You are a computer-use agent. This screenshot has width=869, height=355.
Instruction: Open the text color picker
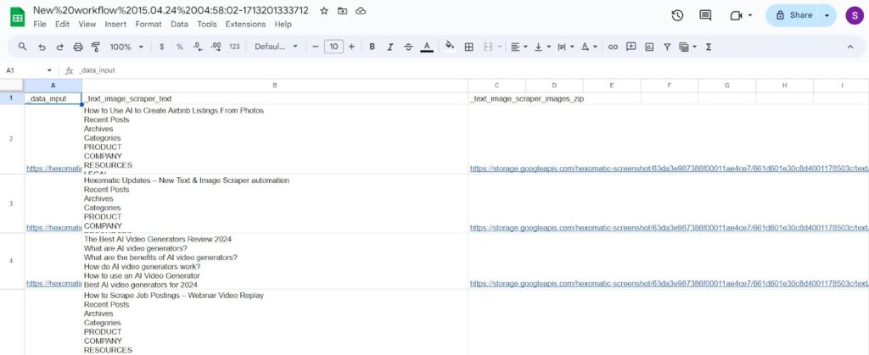tap(427, 47)
